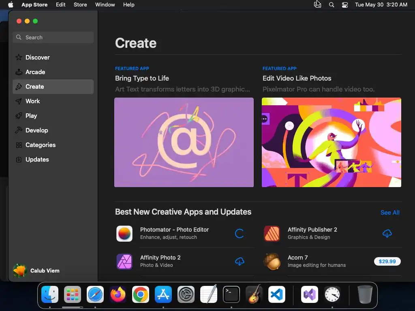
Task: Open the Apple menu
Action: pos(11,4)
